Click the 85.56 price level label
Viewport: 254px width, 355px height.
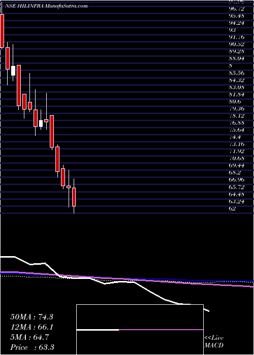coord(237,73)
